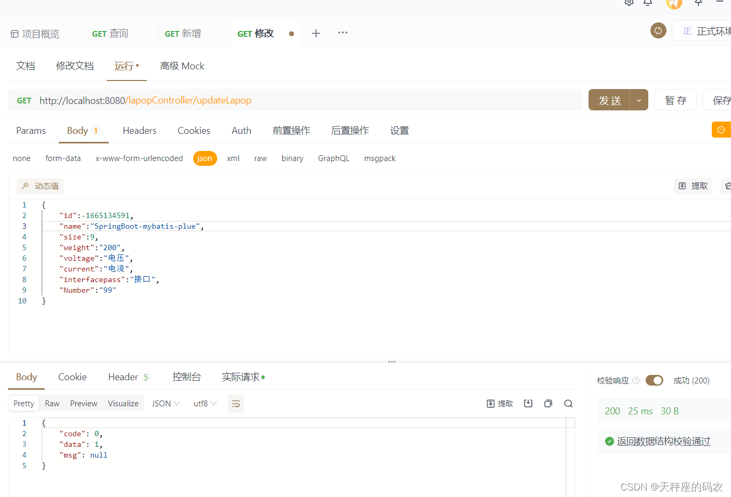Click the 保存 button
731x497 pixels.
(x=717, y=100)
